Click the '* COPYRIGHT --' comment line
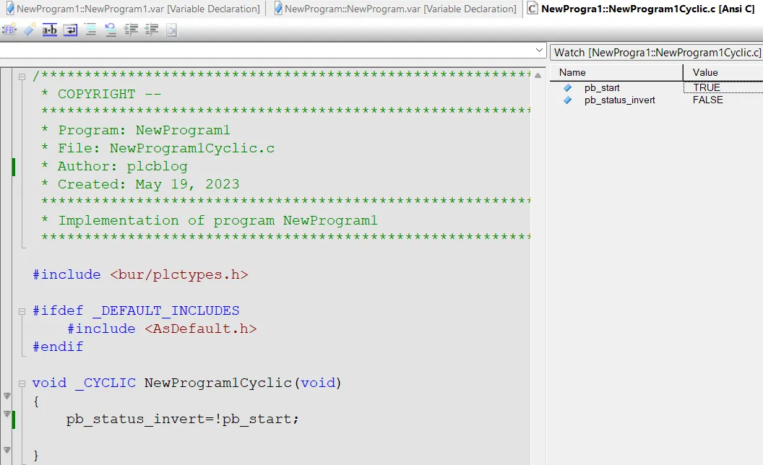Image resolution: width=763 pixels, height=465 pixels. click(x=101, y=94)
